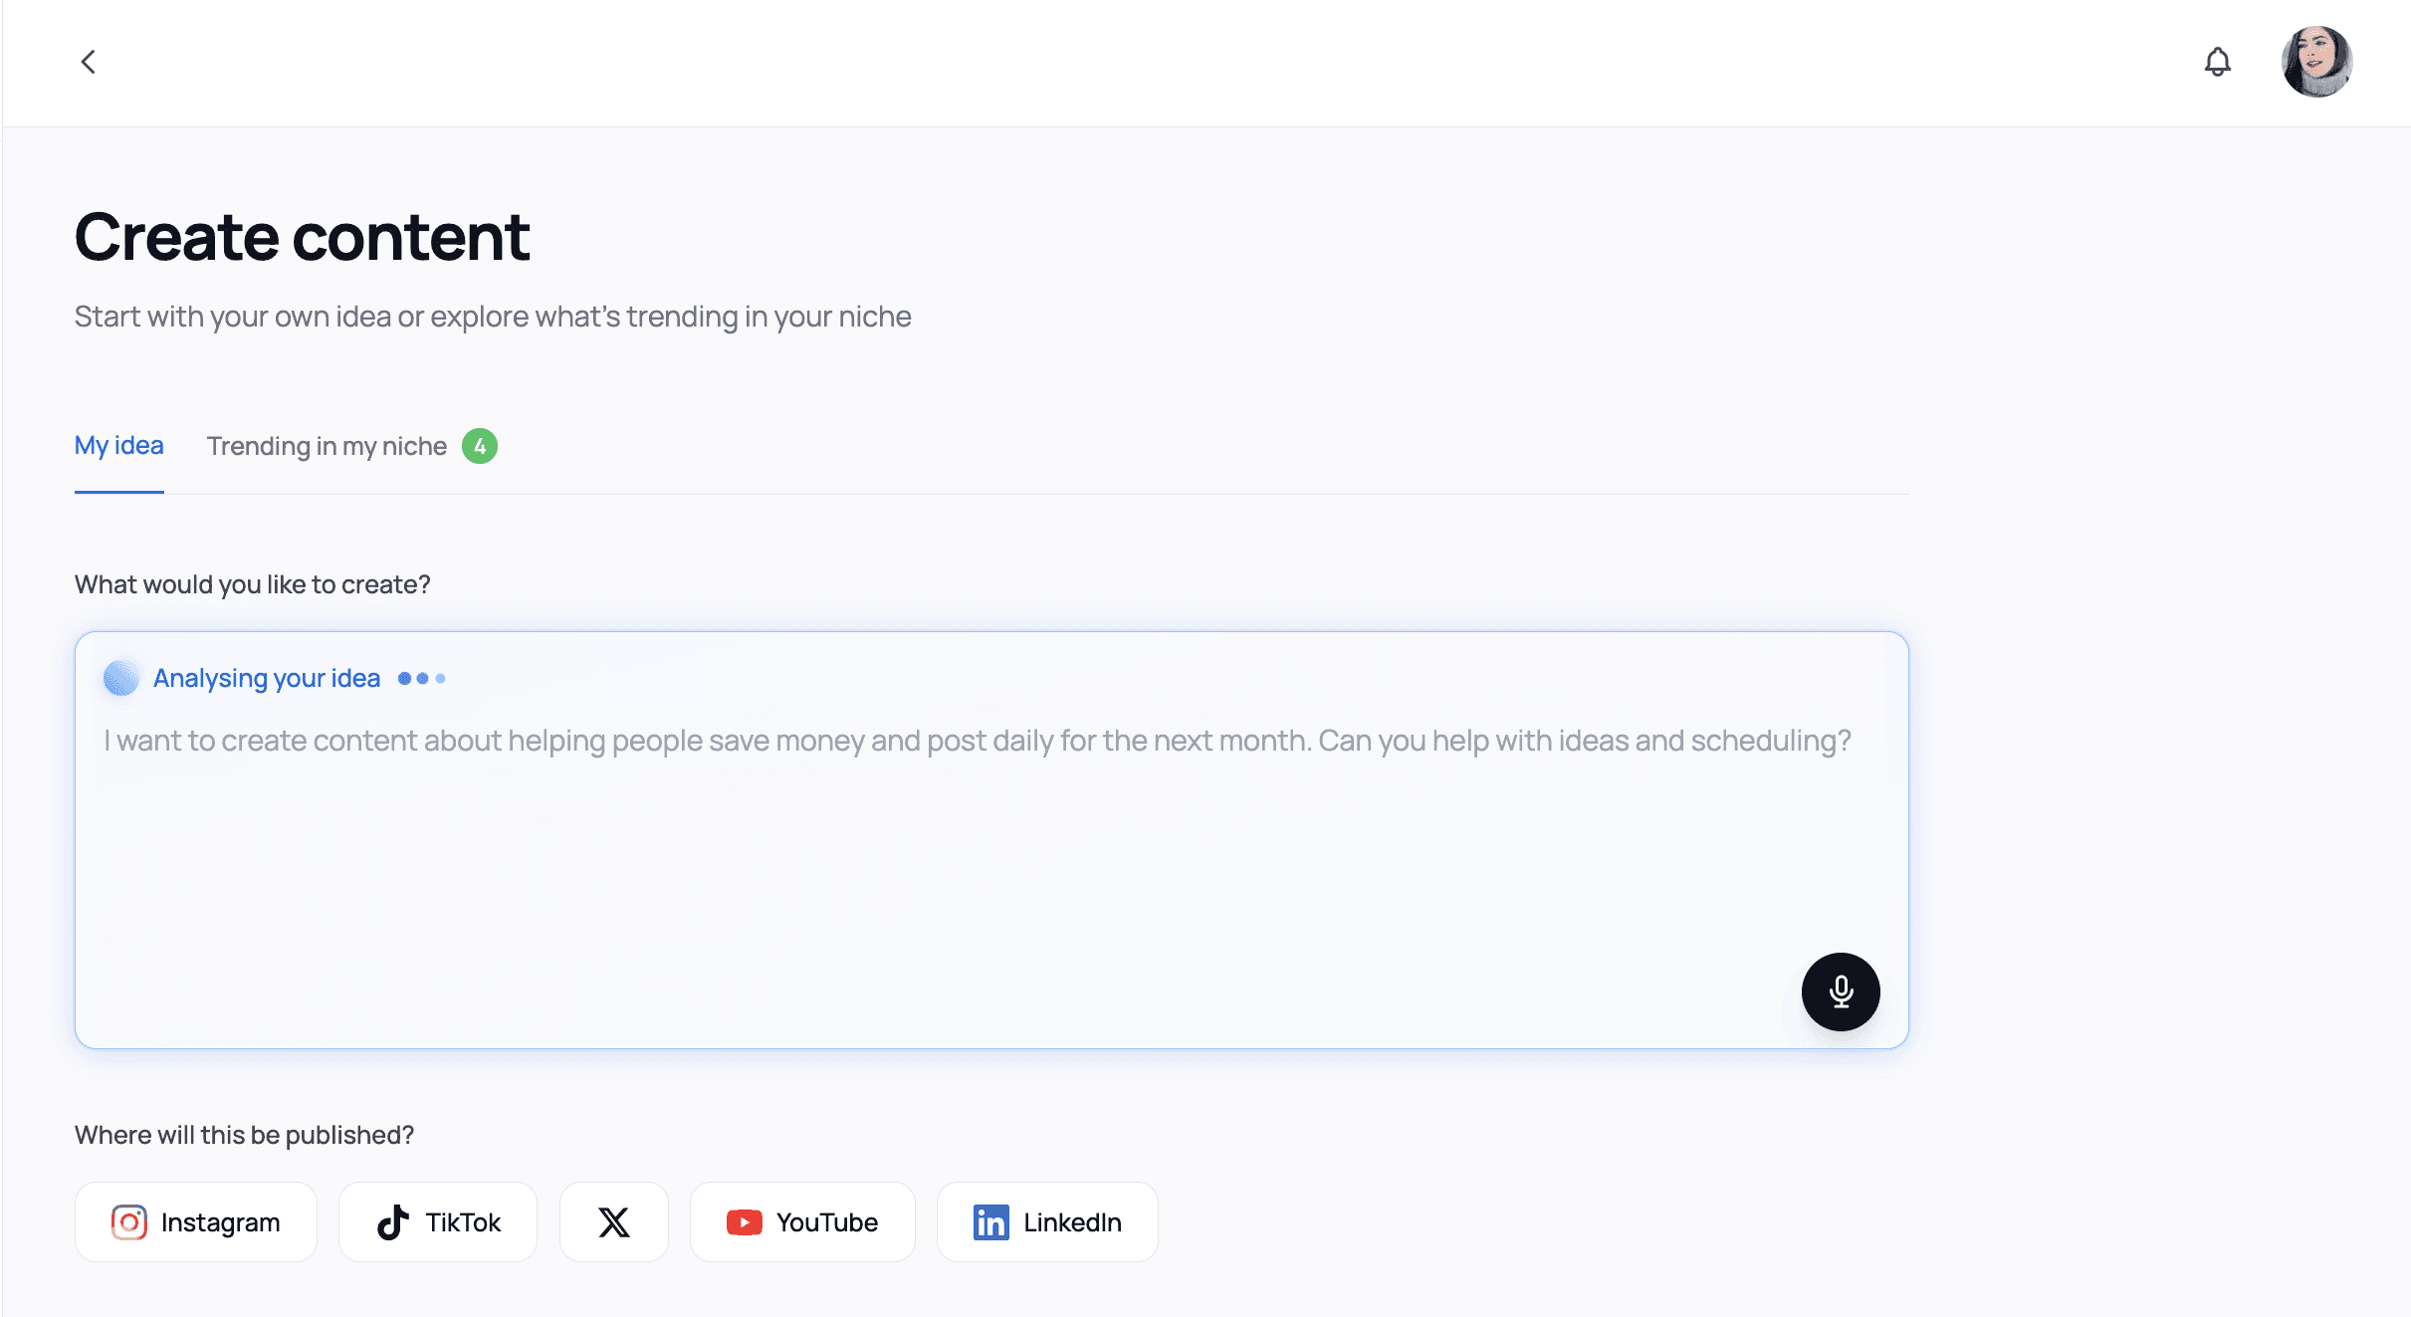The image size is (2411, 1317).
Task: Click the LinkedIn logo icon
Action: tap(990, 1222)
